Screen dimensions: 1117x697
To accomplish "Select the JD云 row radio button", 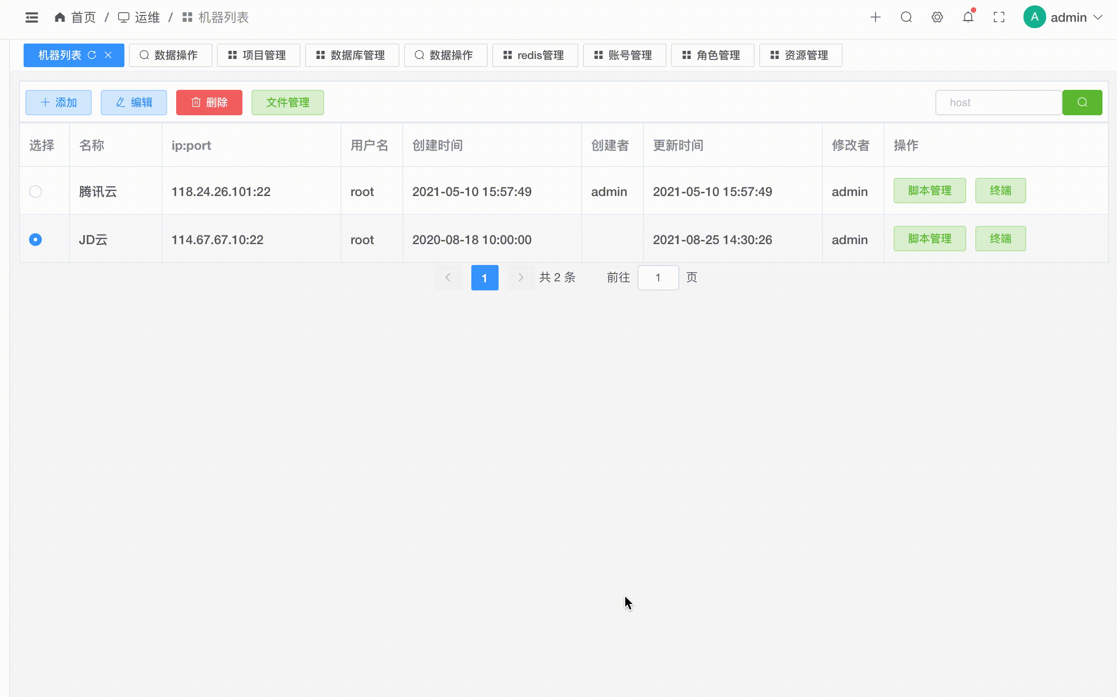I will (x=35, y=239).
